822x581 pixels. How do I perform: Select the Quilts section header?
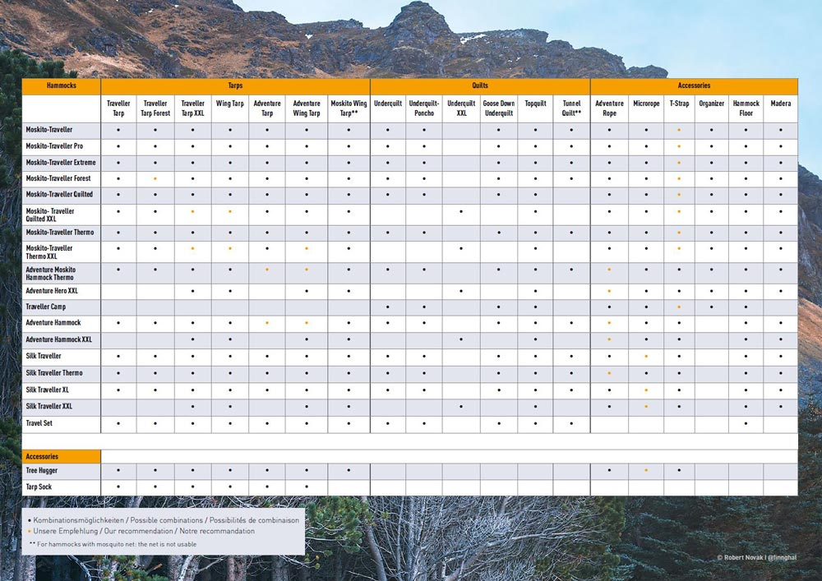(x=480, y=85)
